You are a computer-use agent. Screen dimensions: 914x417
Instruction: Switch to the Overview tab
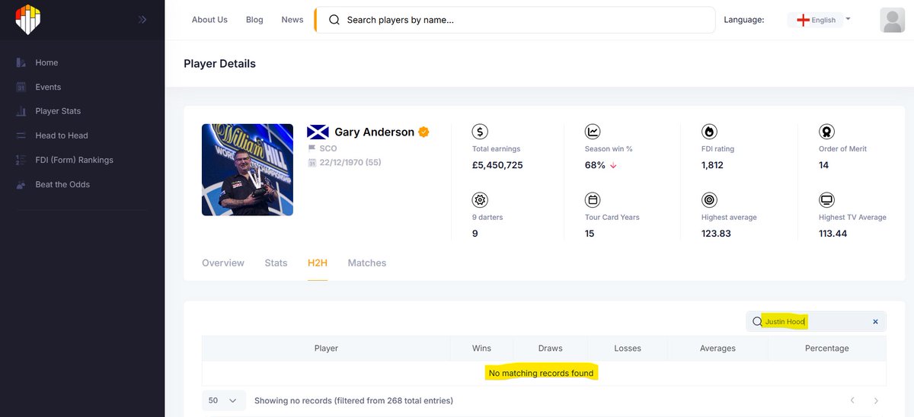[x=223, y=263]
